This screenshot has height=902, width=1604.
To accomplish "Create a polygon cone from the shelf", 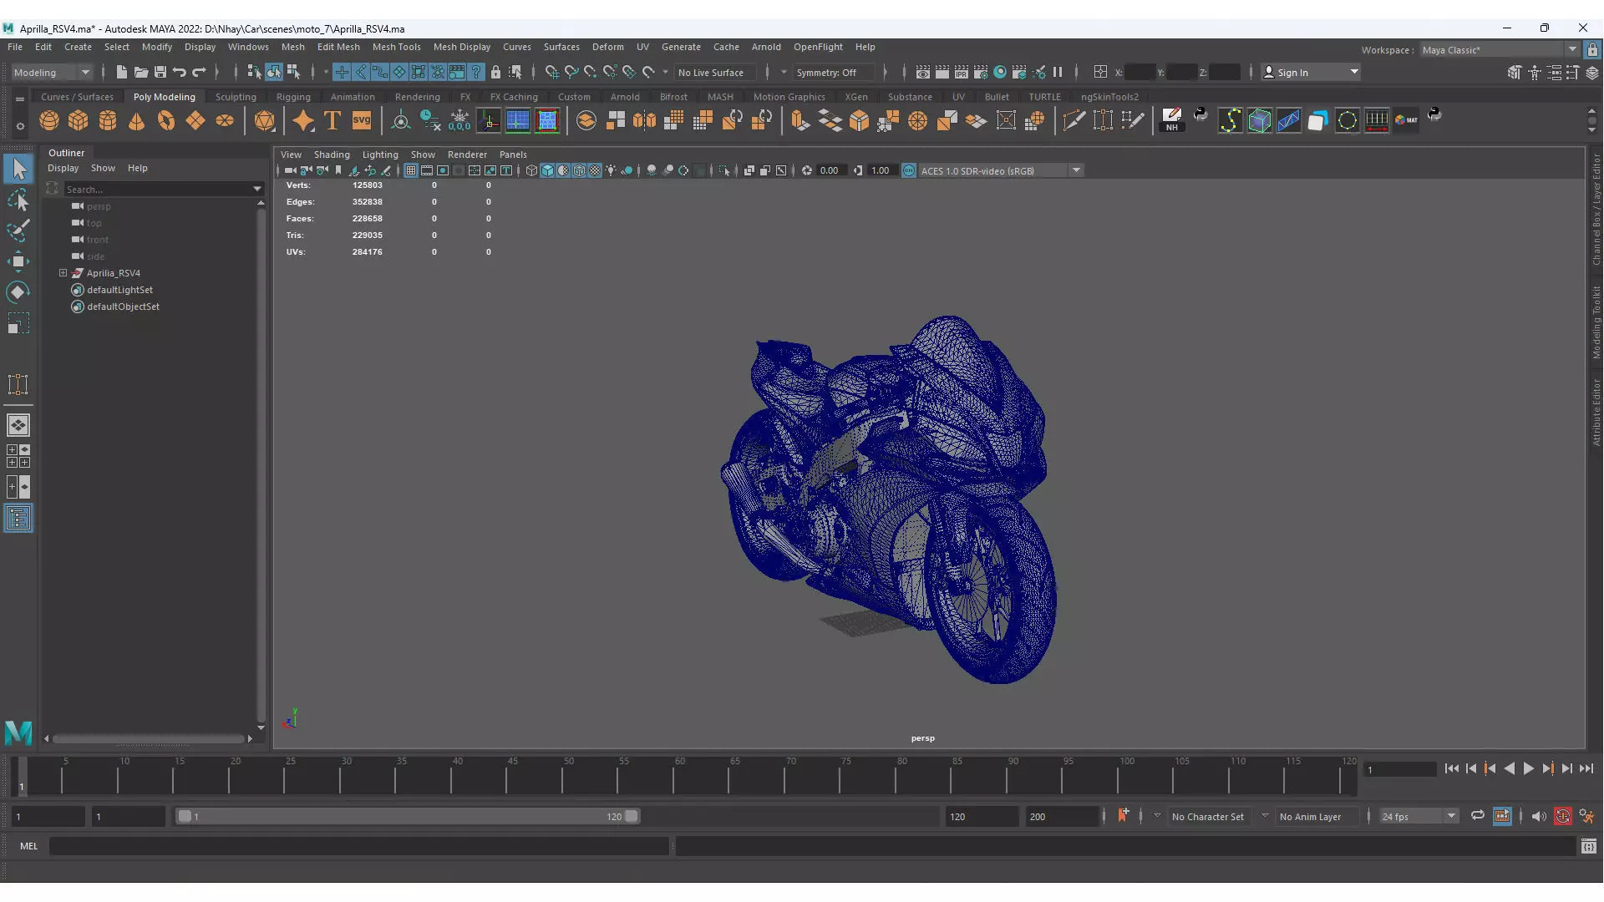I will click(x=137, y=121).
